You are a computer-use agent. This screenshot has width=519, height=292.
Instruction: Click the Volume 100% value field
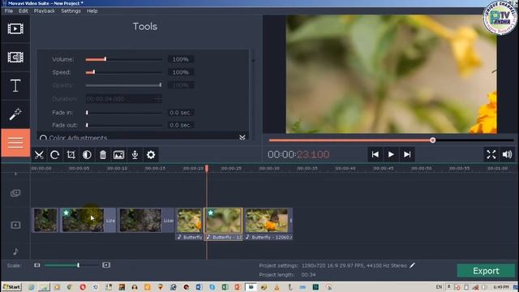point(181,59)
